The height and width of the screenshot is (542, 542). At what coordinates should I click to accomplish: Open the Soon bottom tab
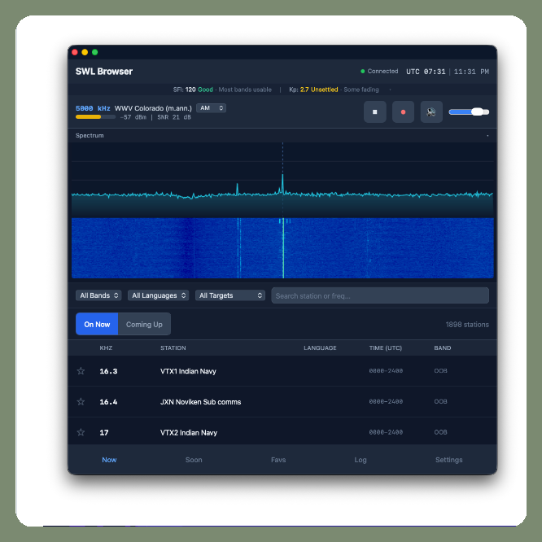click(194, 459)
